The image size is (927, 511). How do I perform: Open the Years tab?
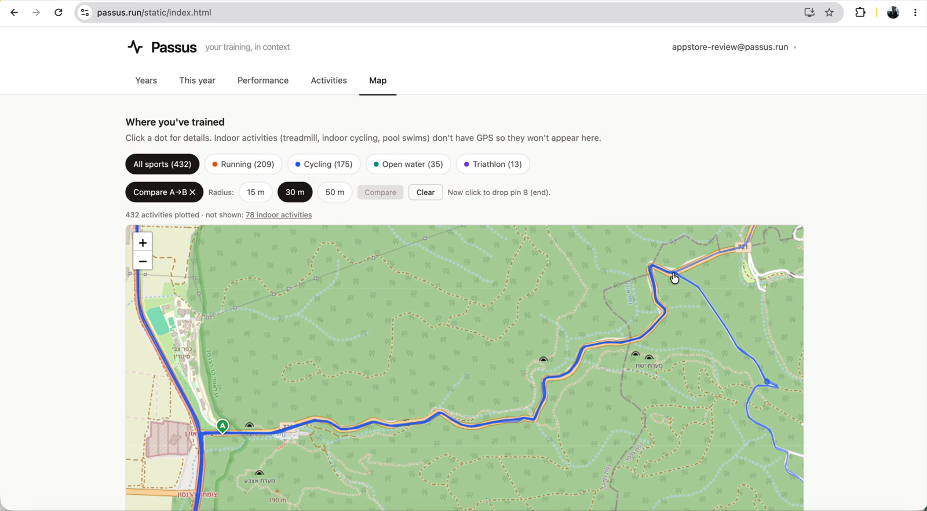click(x=146, y=81)
